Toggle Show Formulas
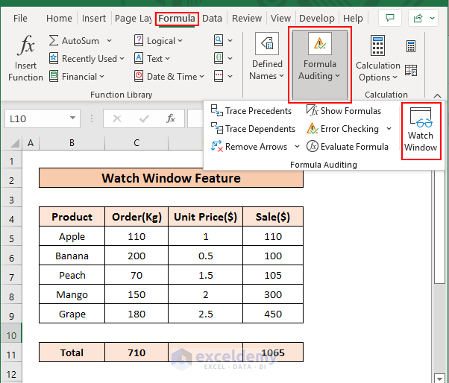This screenshot has height=383, width=449. coord(344,111)
